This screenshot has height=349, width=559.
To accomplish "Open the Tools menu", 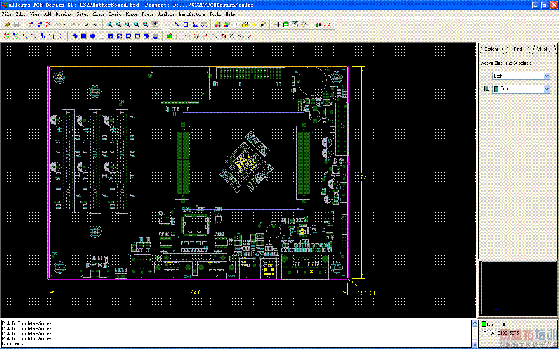I will (215, 14).
